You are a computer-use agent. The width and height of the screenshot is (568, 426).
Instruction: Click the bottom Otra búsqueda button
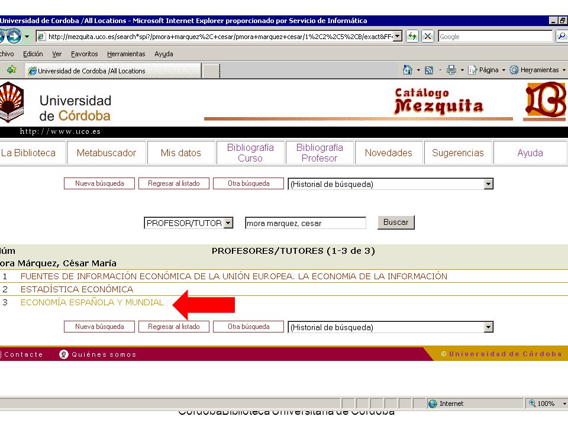pyautogui.click(x=248, y=327)
